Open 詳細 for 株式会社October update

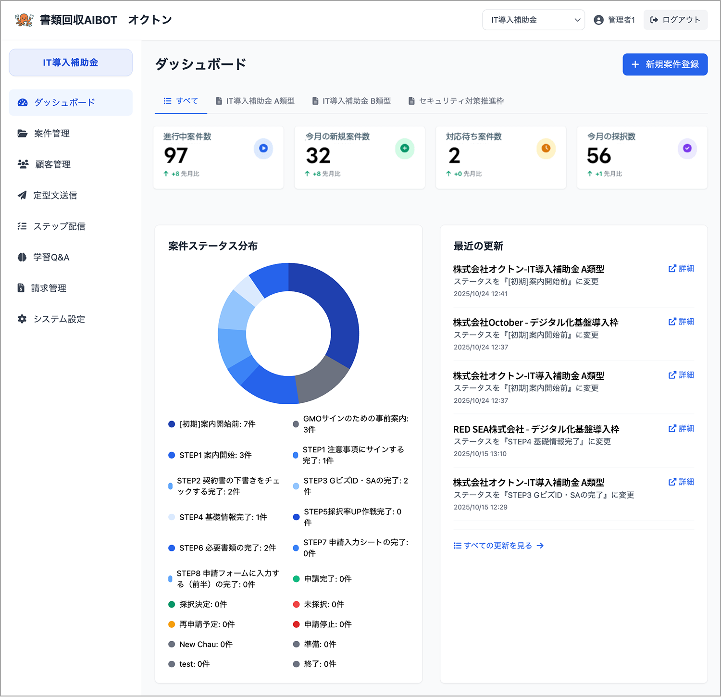pyautogui.click(x=681, y=322)
